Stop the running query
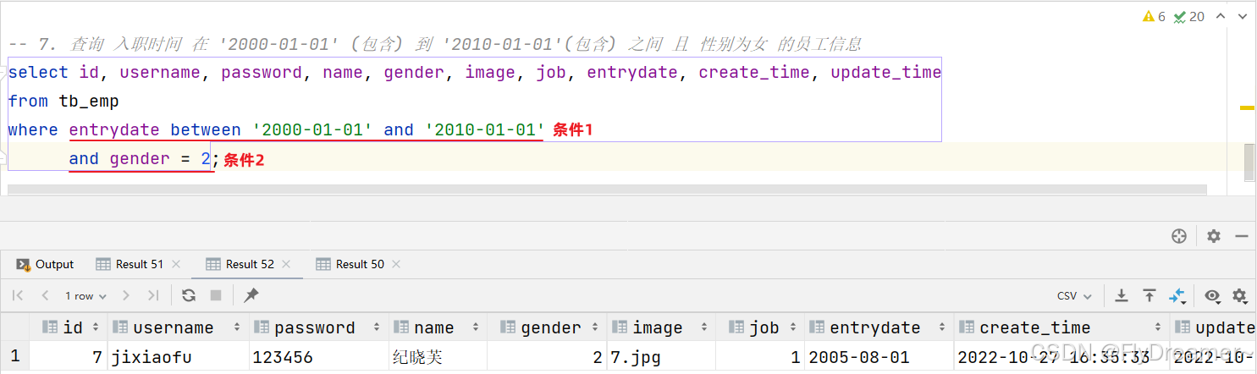This screenshot has height=374, width=1257. click(216, 295)
